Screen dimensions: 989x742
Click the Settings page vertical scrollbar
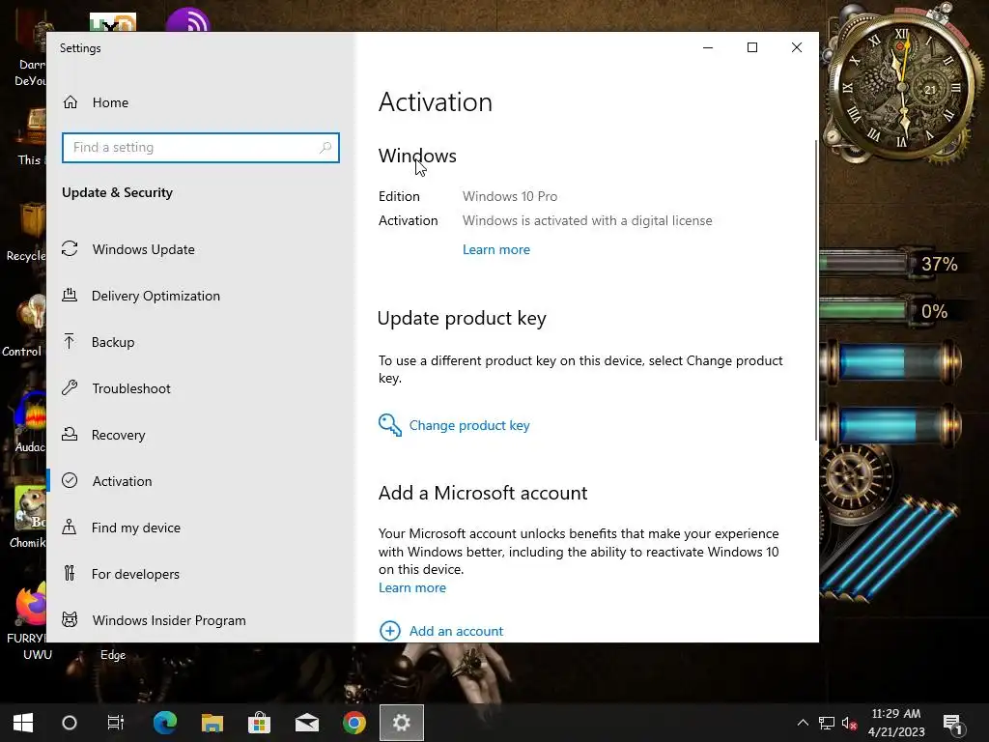click(x=816, y=290)
